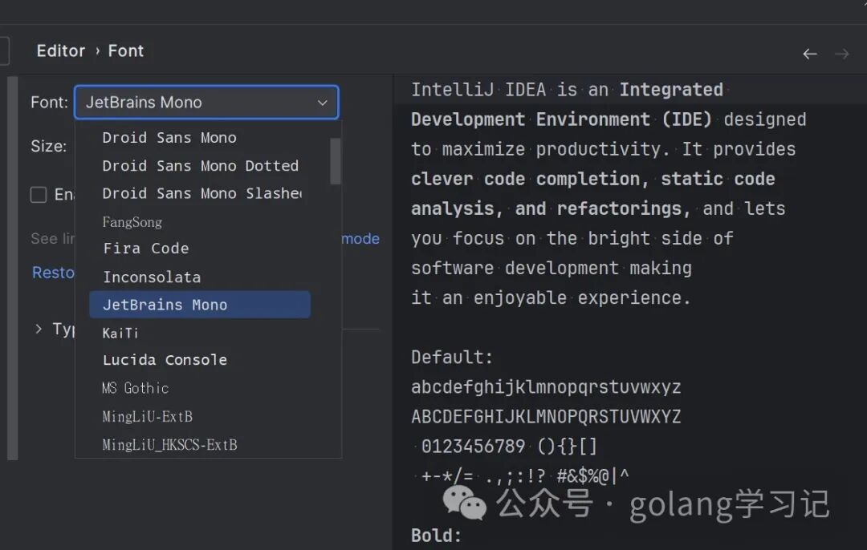Click the 'software development making' preview line
Screen dimensions: 867x550
552,269
